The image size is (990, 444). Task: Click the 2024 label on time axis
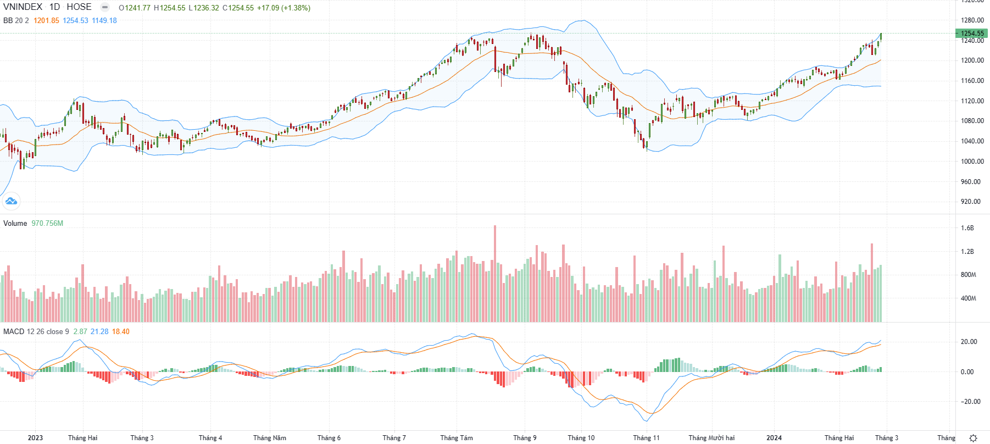(774, 438)
